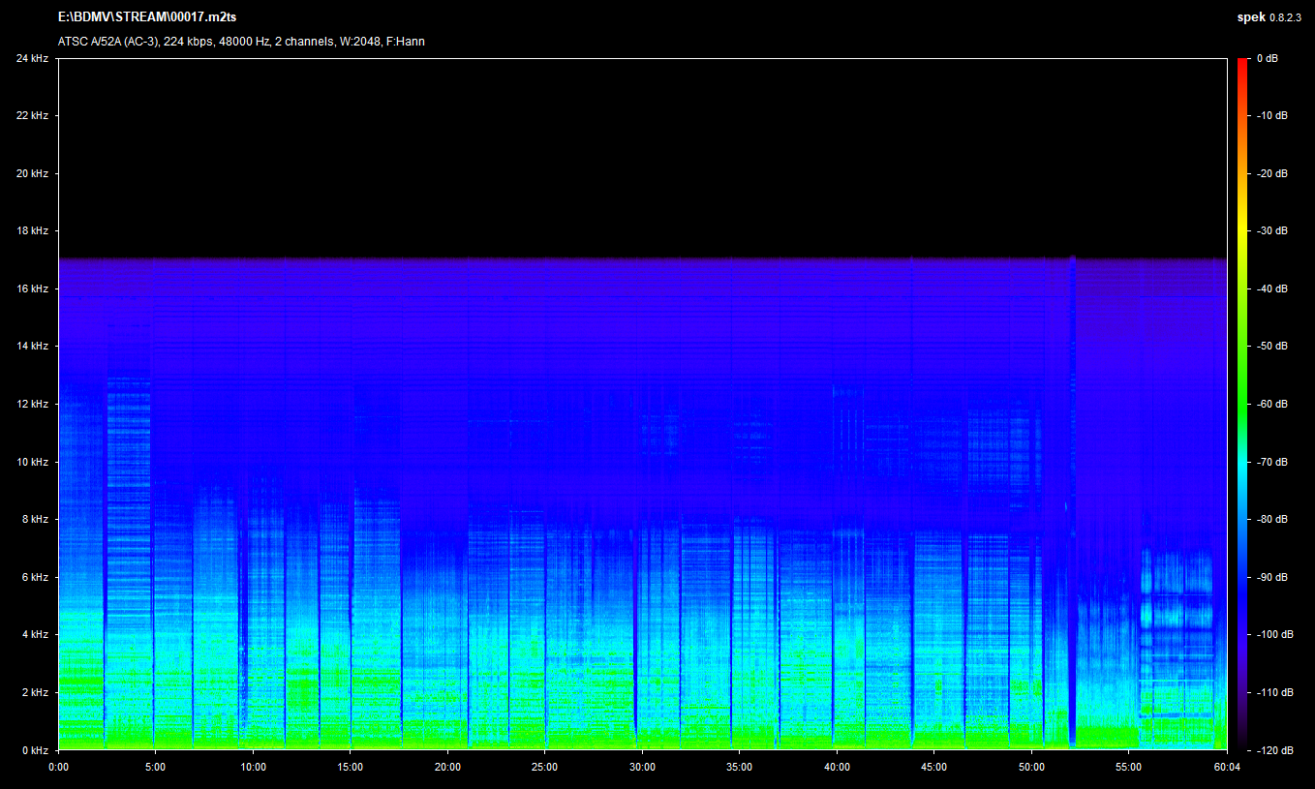
Task: Click the 12 kHz frequency axis label
Action: 32,404
